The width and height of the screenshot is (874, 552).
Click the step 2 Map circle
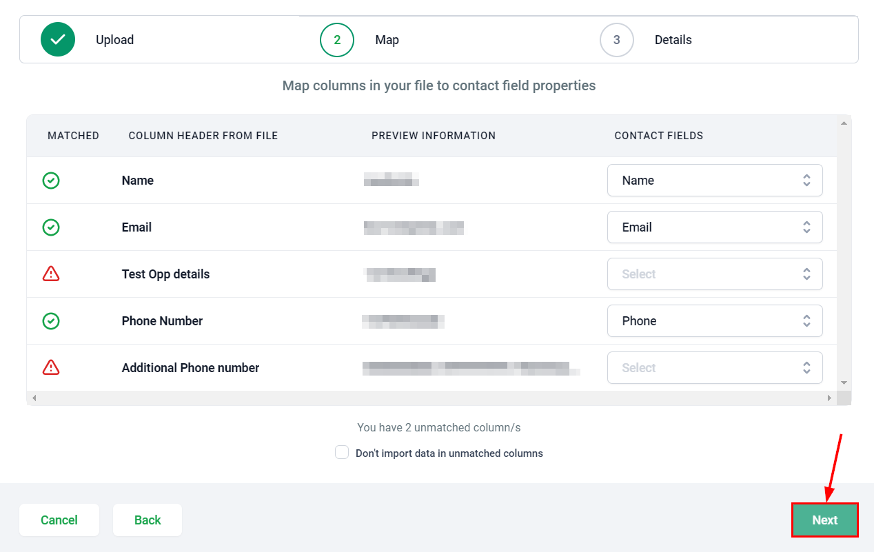pyautogui.click(x=336, y=40)
